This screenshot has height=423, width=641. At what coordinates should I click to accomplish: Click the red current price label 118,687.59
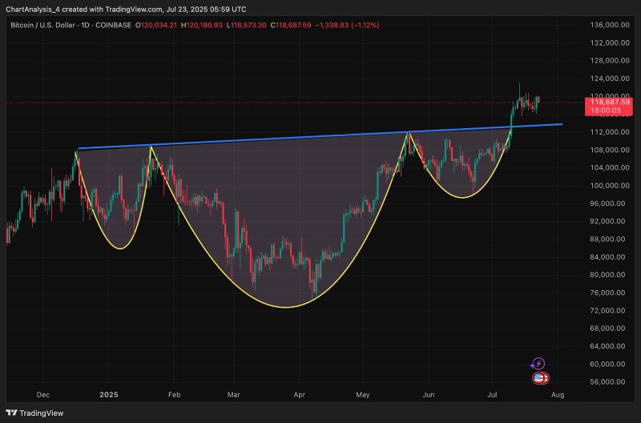610,102
